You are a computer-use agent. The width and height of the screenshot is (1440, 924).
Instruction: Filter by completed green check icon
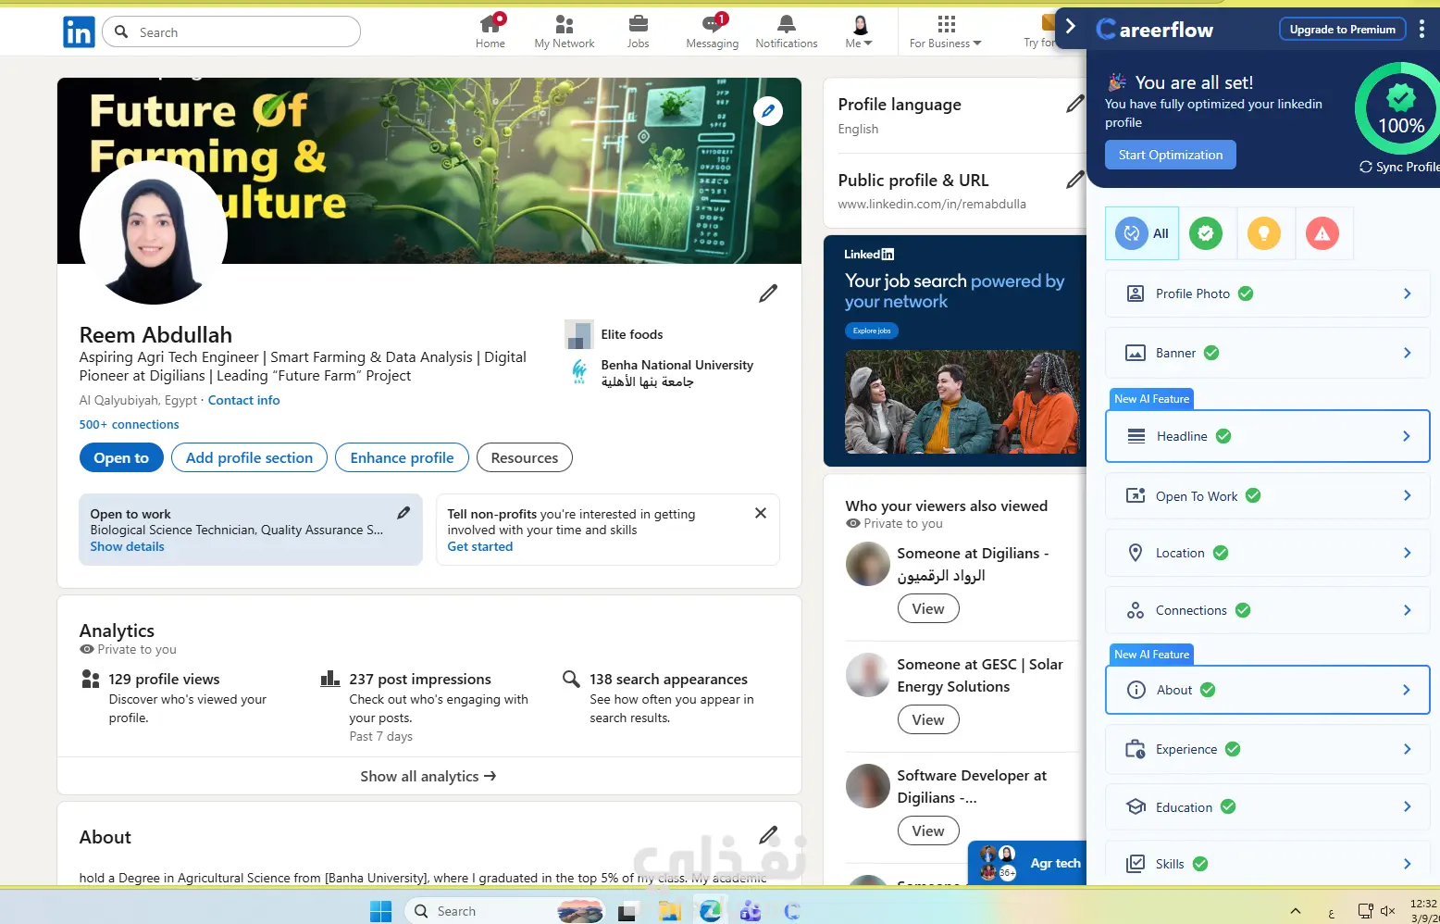(1205, 233)
